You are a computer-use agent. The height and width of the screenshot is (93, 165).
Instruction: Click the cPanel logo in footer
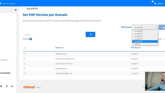pyautogui.click(x=29, y=87)
